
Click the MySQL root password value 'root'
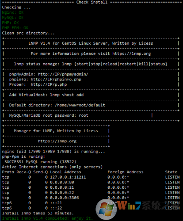pyautogui.click(x=84, y=115)
